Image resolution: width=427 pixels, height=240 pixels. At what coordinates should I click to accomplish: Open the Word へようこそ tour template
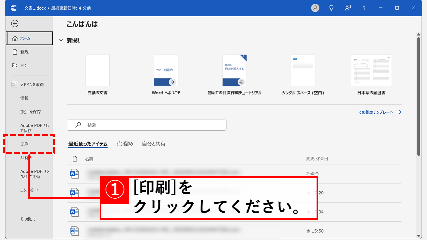pos(166,71)
